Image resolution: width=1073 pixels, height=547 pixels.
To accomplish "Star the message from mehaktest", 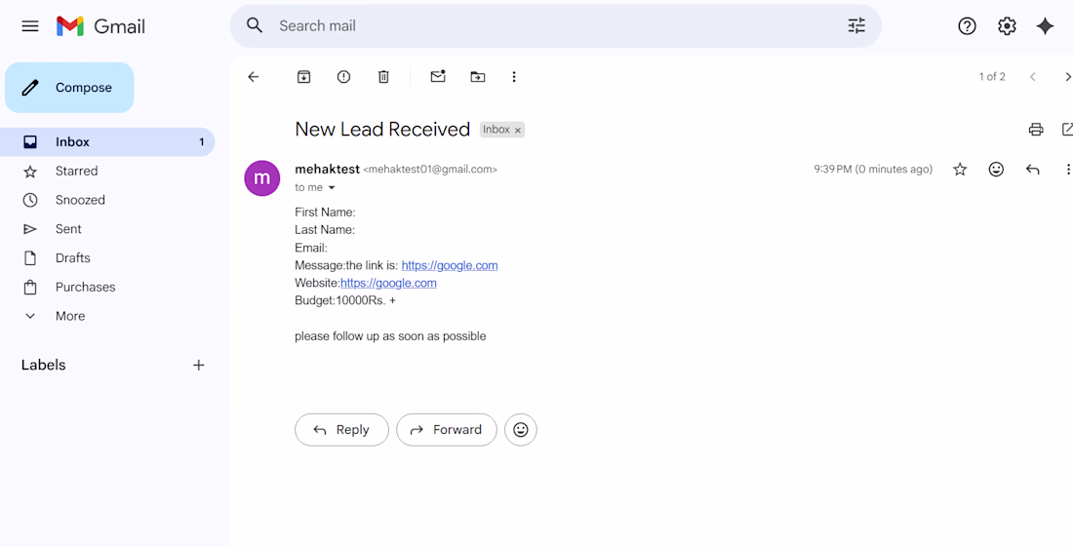I will click(960, 170).
